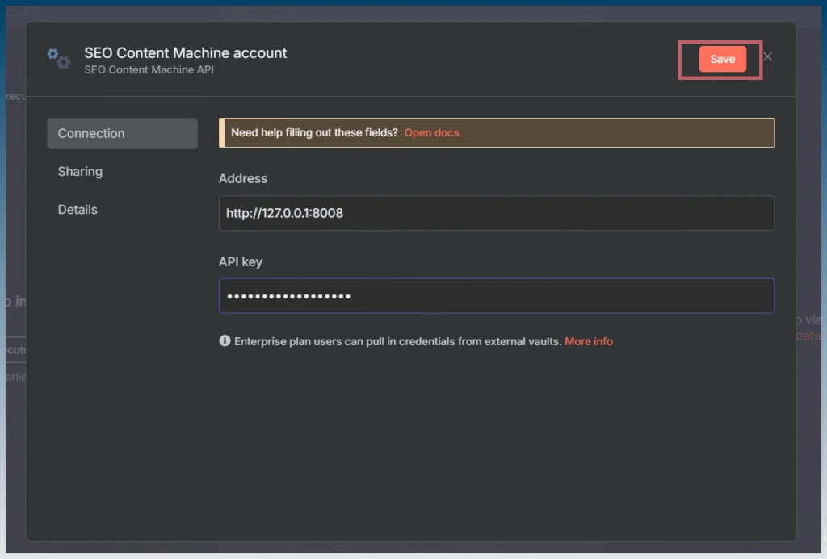Open docs link in the help banner

click(x=431, y=133)
